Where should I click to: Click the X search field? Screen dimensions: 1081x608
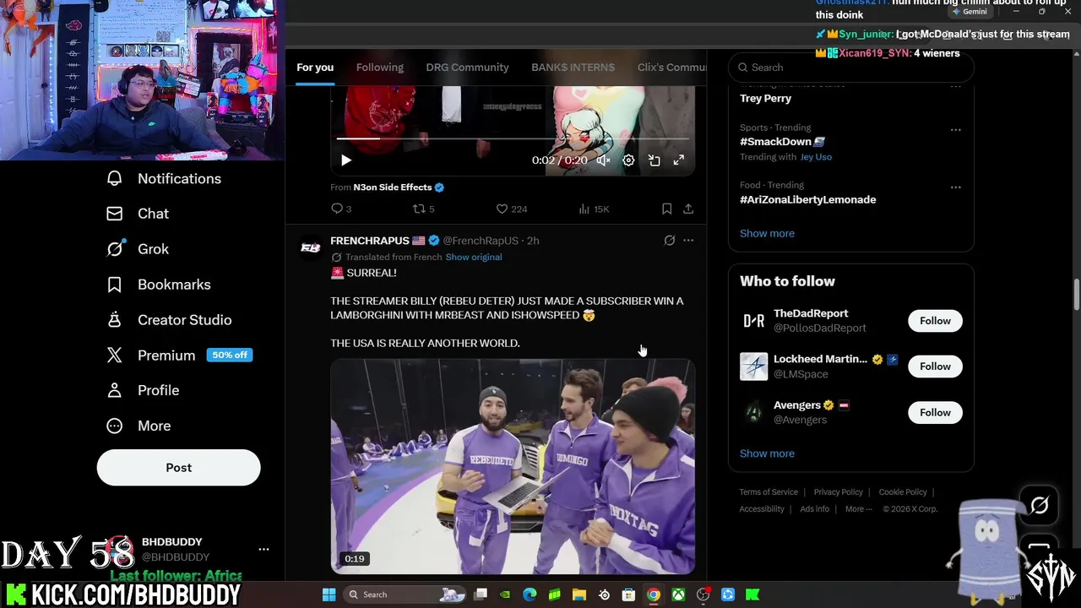point(851,68)
